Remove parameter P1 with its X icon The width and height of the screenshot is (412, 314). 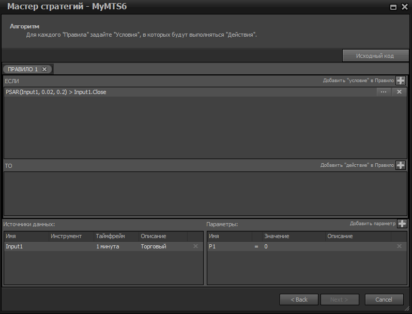pos(399,247)
